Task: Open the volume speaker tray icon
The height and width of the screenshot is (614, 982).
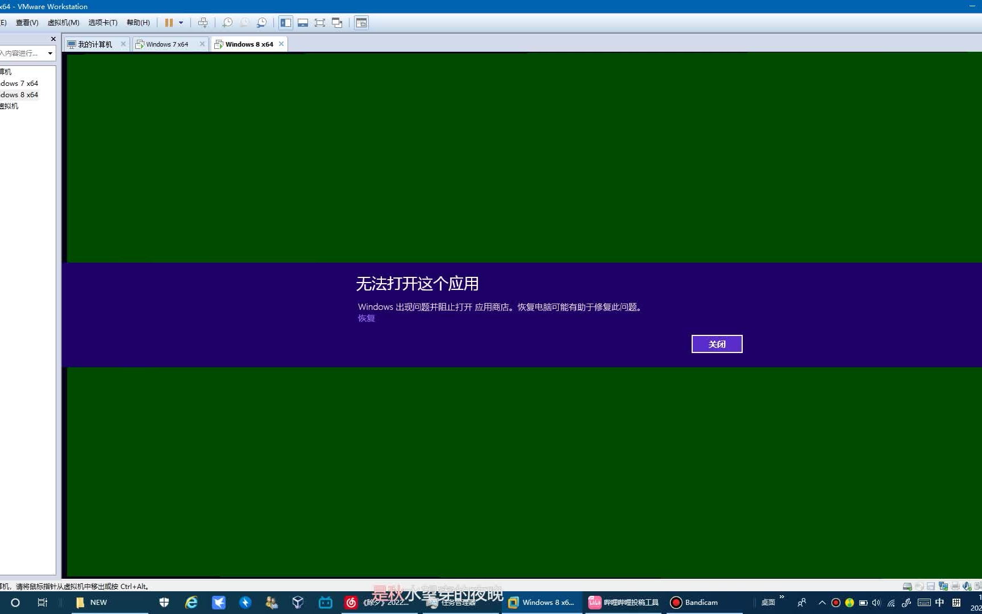Action: [x=876, y=603]
